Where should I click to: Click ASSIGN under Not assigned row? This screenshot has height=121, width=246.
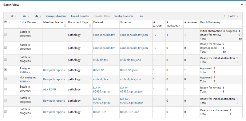(25, 81)
